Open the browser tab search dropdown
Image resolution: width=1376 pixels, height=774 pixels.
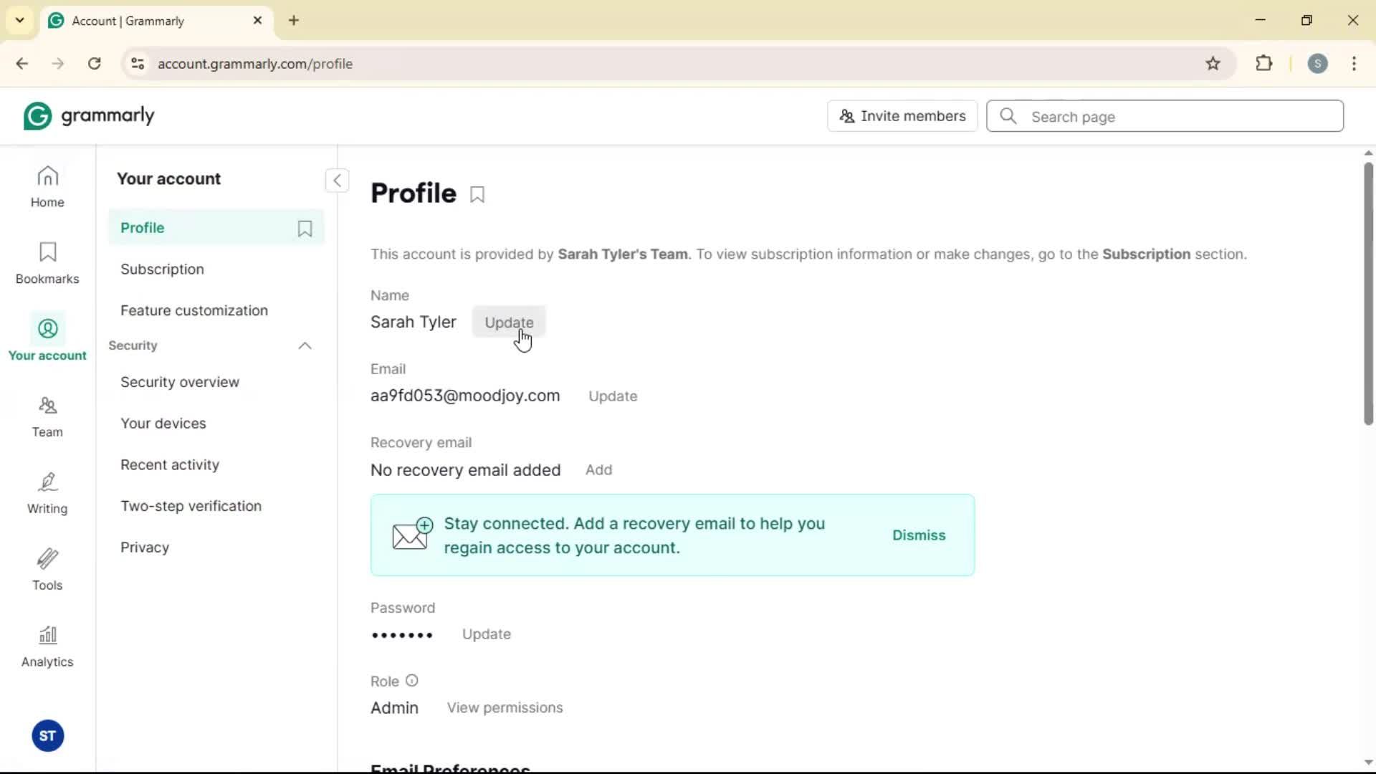coord(20,20)
